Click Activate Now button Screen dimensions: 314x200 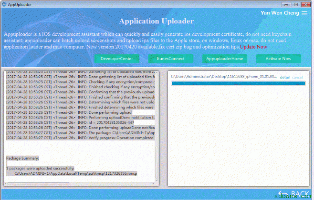278,59
